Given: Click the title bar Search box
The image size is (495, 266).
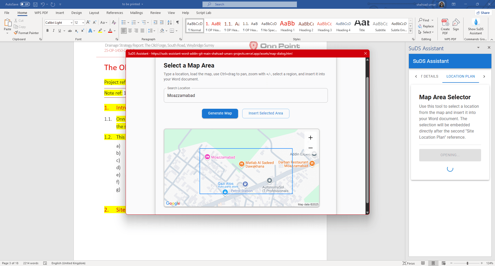Looking at the screenshot, I should (x=249, y=4).
